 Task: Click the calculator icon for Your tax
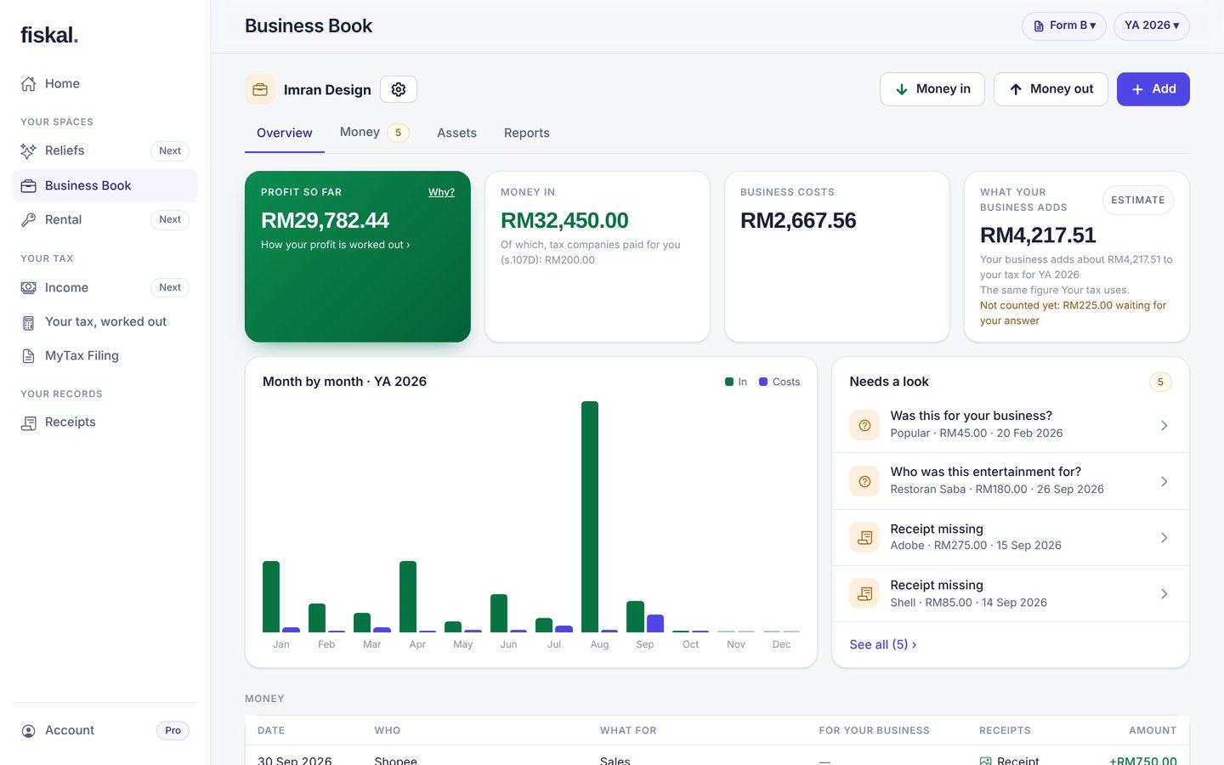pyautogui.click(x=28, y=322)
